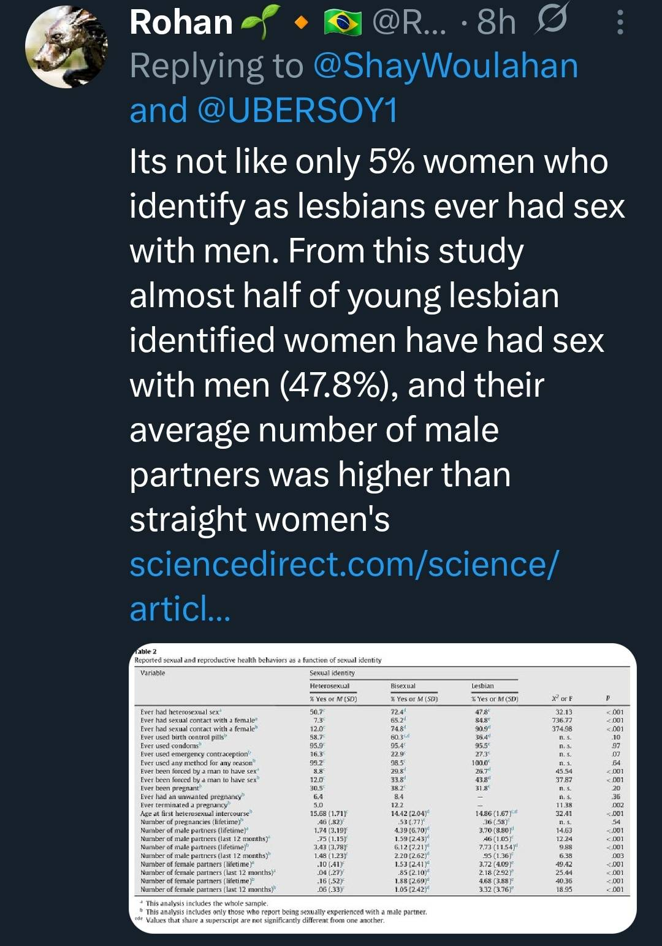Tap the circle-slash Grok icon
Screen dimensions: 662x946
pos(550,22)
